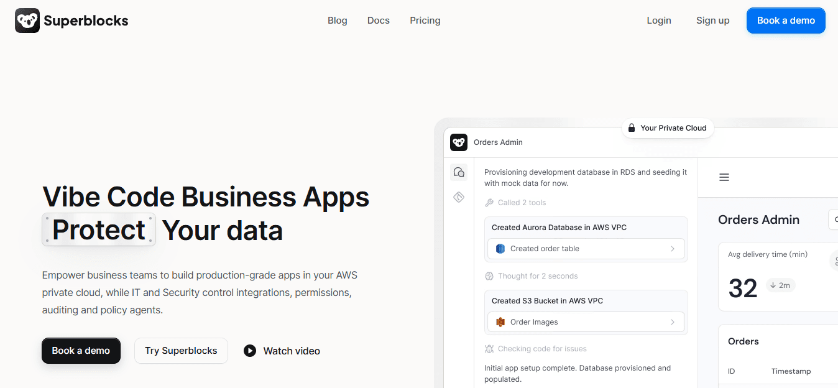
Task: Click the wrench icon beside Called 2 tools
Action: (489, 203)
